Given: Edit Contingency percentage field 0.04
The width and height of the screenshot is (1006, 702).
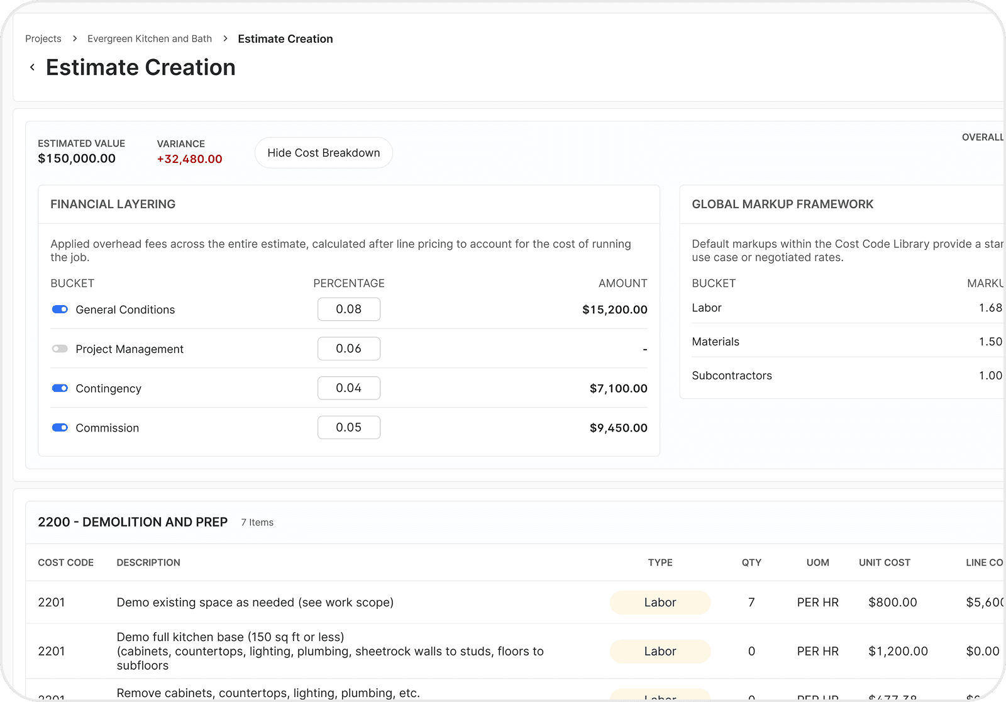Looking at the screenshot, I should point(349,388).
